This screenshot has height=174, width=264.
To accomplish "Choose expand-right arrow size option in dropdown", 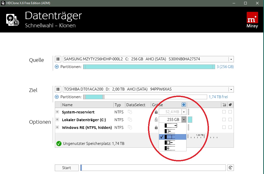I will (x=173, y=126).
